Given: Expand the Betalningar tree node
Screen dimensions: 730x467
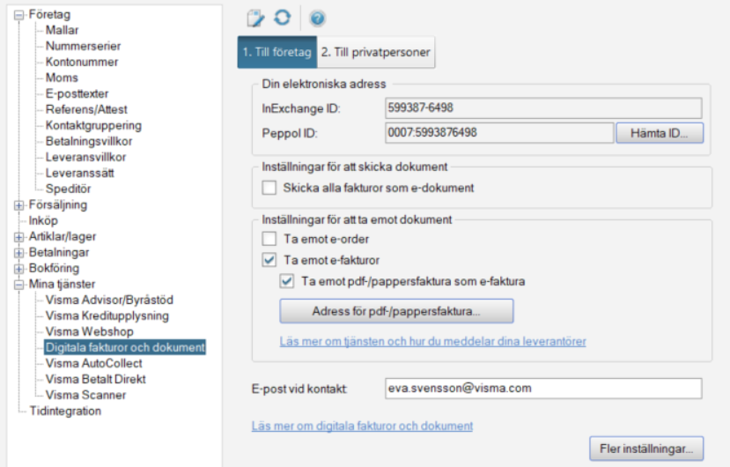Looking at the screenshot, I should coord(18,253).
